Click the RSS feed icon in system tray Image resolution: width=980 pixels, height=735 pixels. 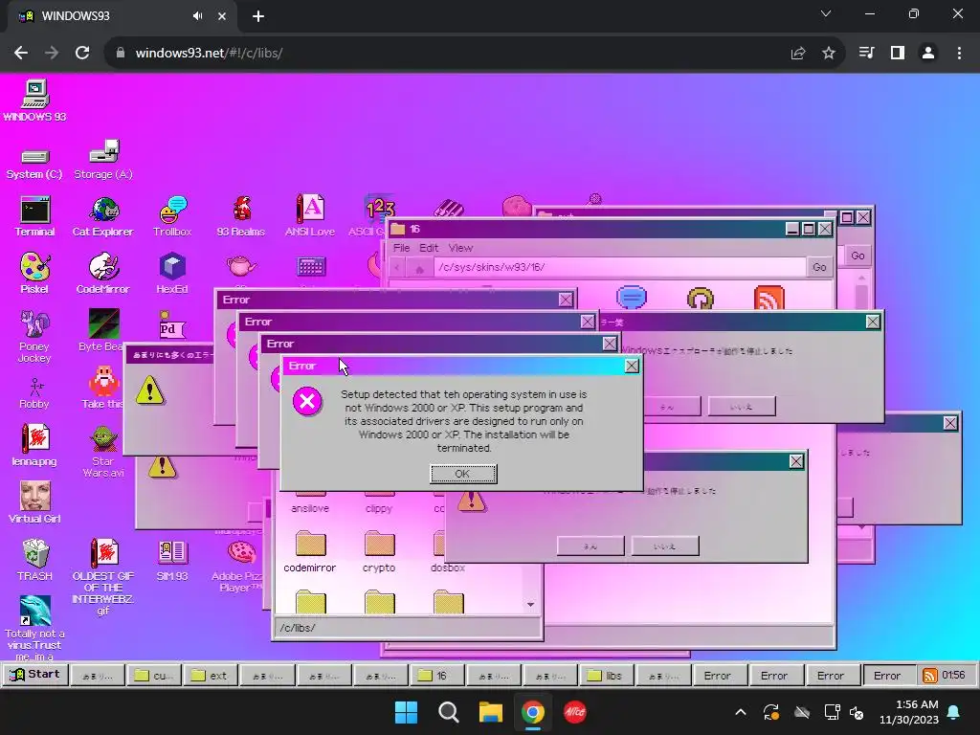click(x=930, y=675)
